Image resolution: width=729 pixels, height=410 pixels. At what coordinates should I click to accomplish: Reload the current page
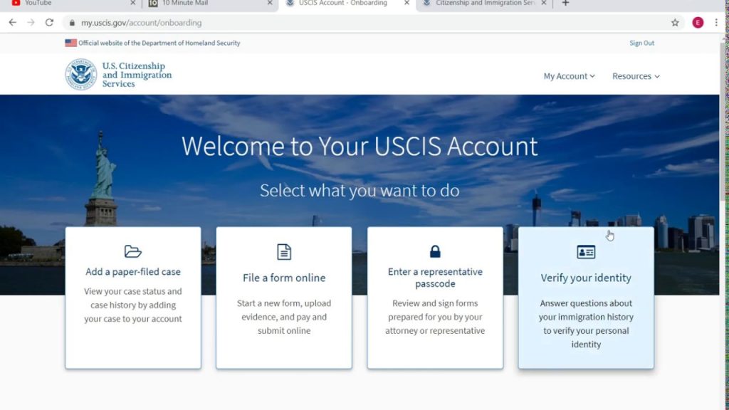point(48,22)
